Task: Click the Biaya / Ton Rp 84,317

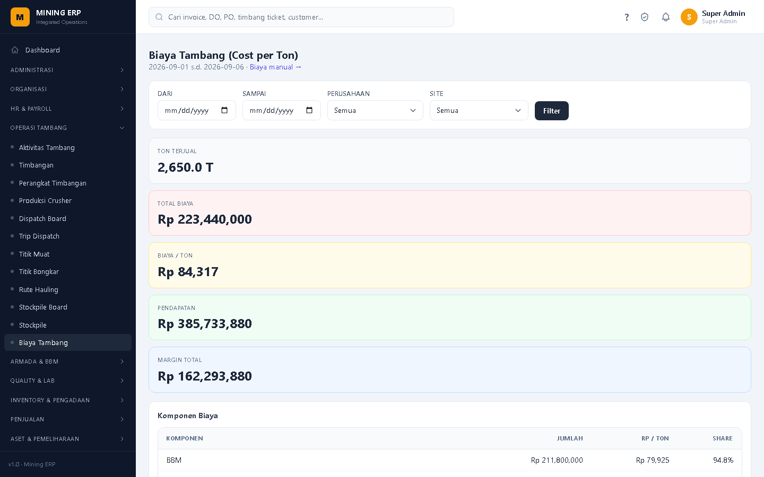Action: point(188,272)
